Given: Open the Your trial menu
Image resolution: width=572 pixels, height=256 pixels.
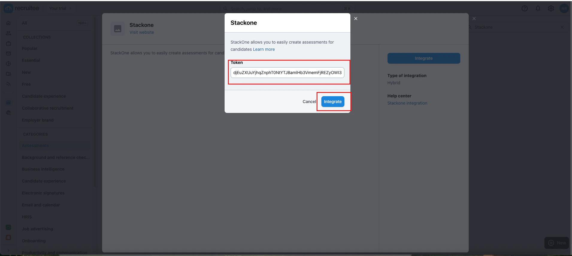Looking at the screenshot, I should [60, 8].
